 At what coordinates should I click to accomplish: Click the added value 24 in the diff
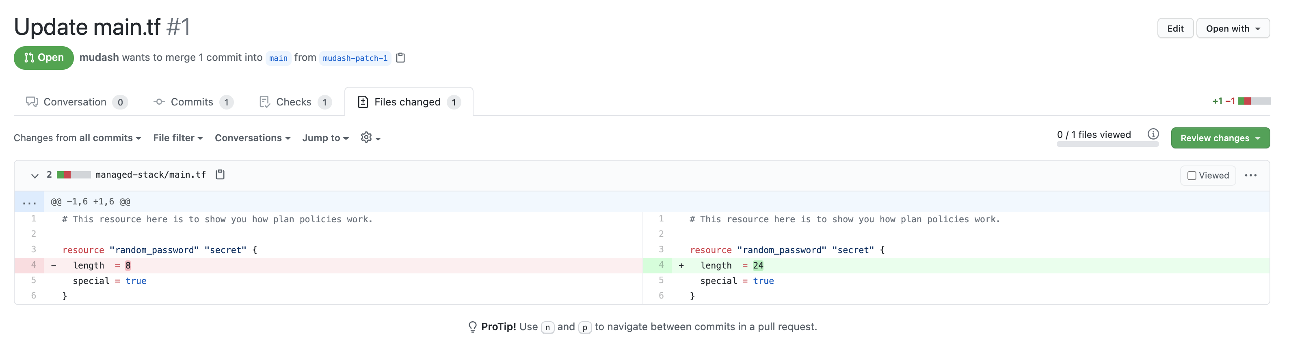[x=758, y=266]
